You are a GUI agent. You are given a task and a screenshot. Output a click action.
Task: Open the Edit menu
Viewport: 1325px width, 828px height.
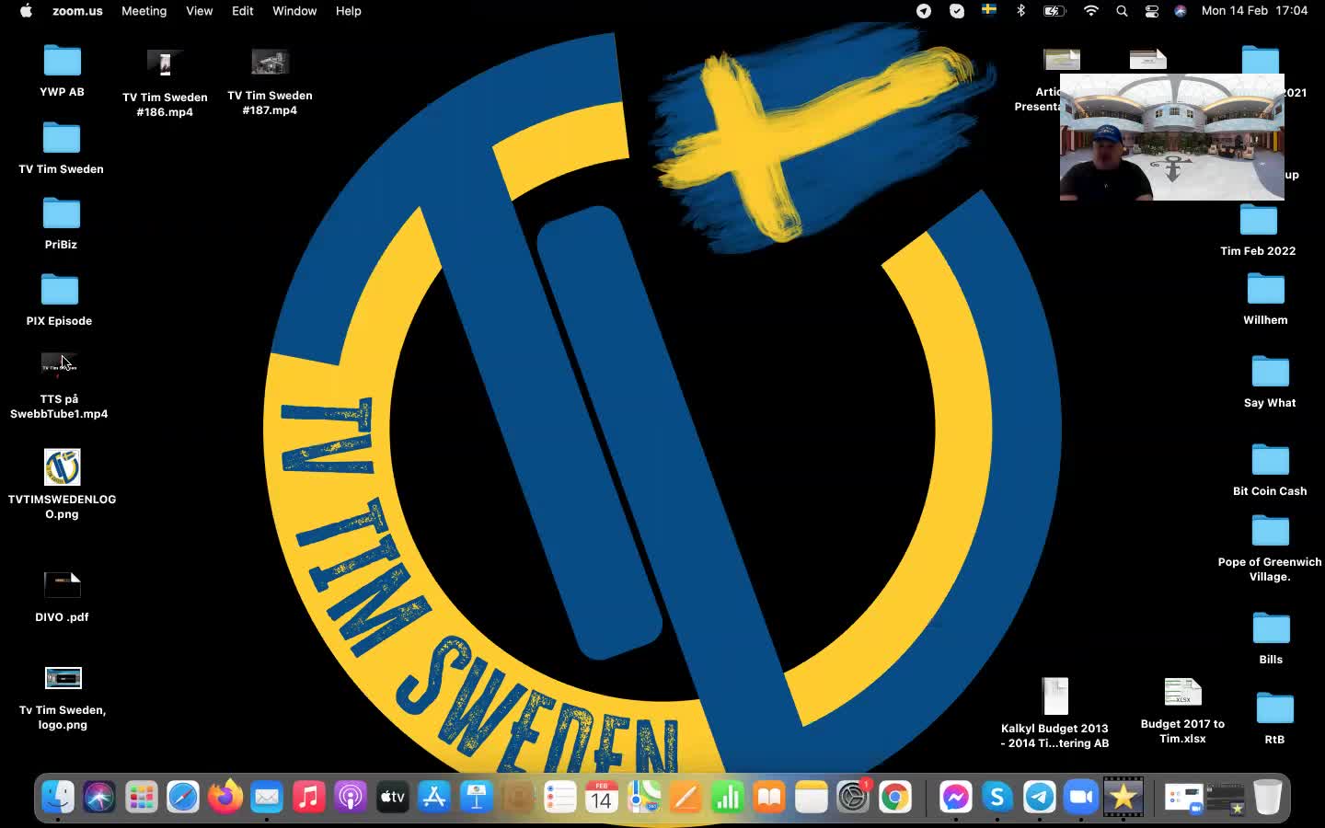(243, 11)
